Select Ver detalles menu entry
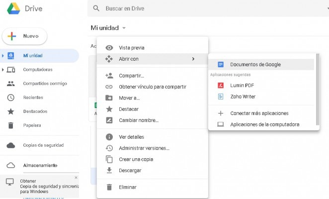The height and width of the screenshot is (199, 329). point(153,137)
